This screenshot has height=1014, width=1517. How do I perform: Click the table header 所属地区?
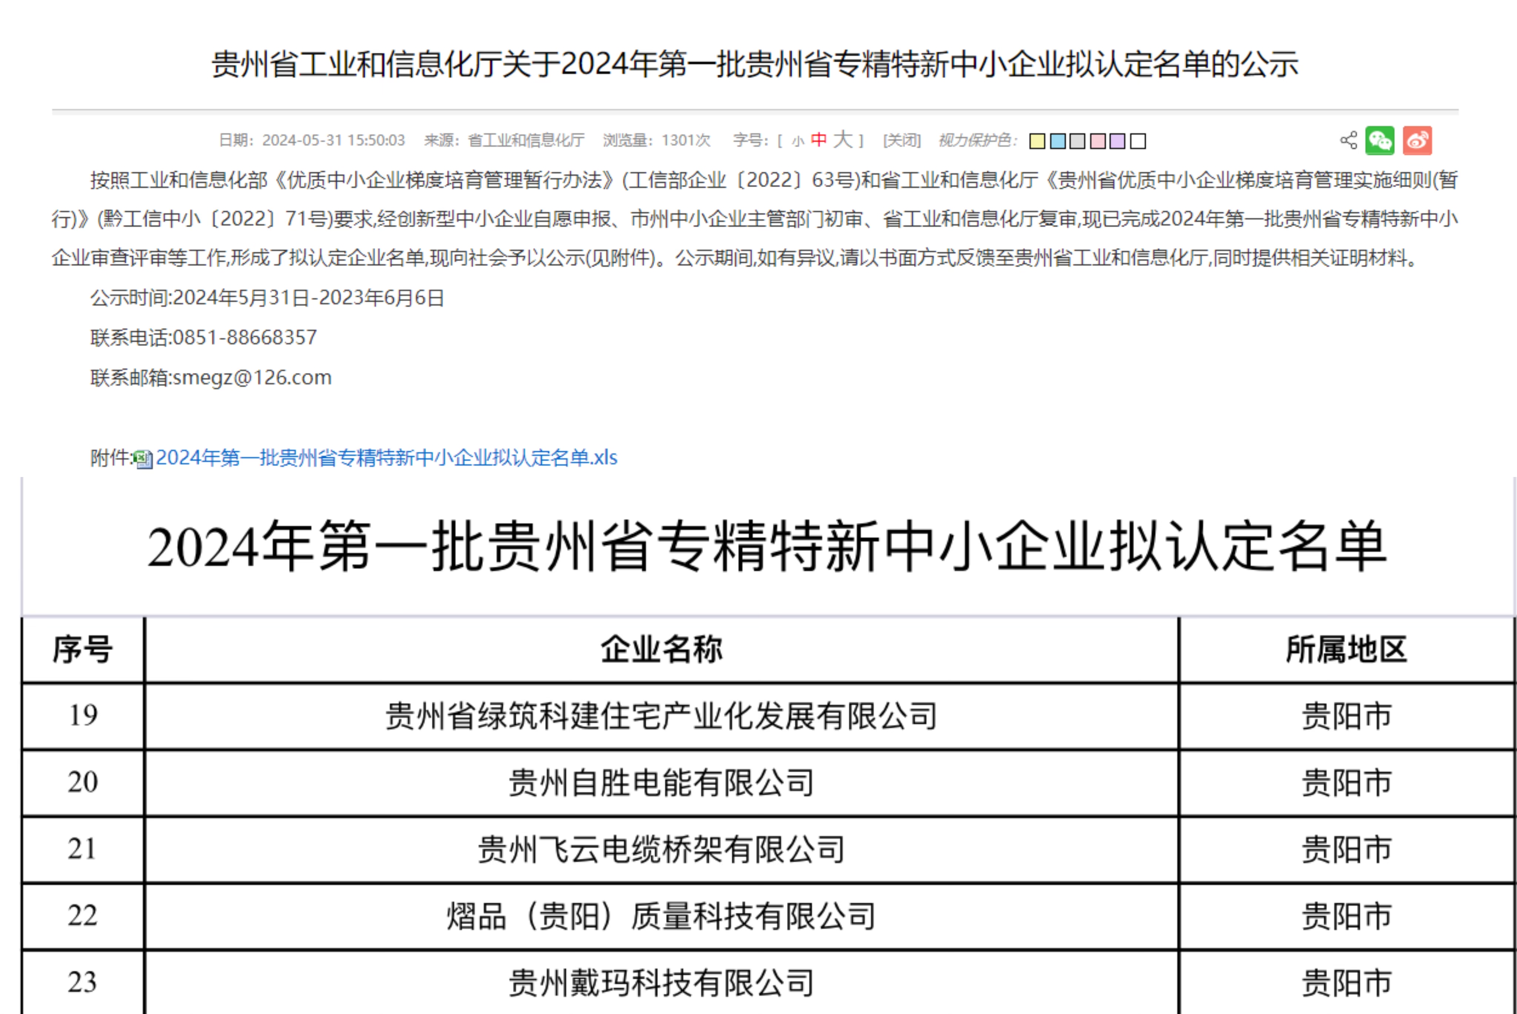click(x=1347, y=649)
